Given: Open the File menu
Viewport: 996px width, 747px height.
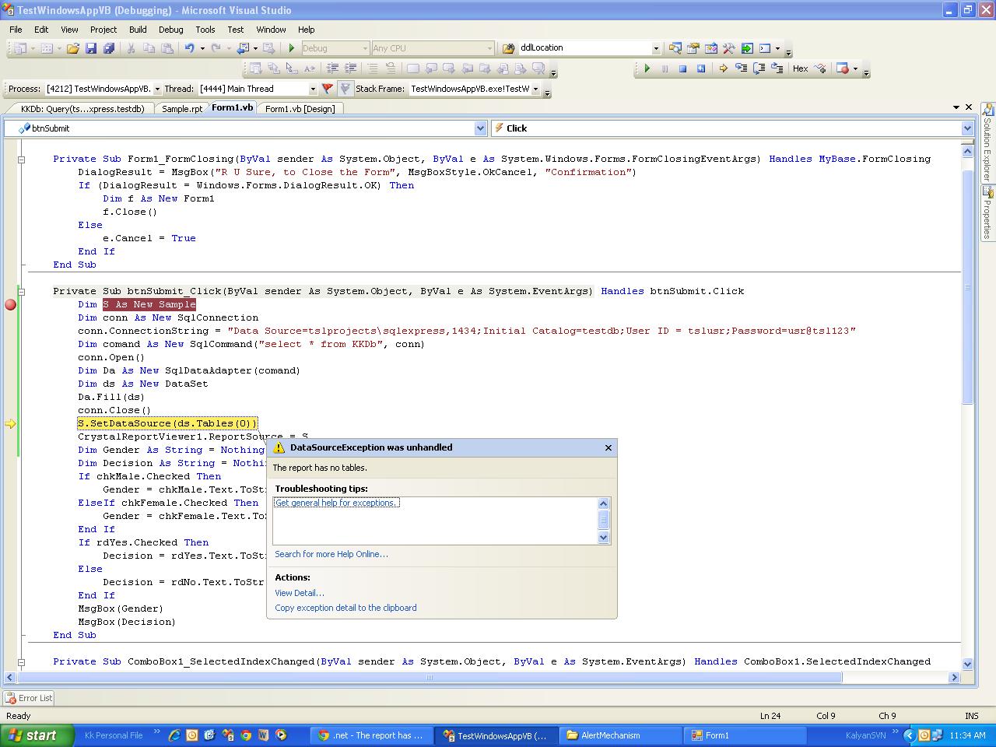Looking at the screenshot, I should tap(16, 30).
